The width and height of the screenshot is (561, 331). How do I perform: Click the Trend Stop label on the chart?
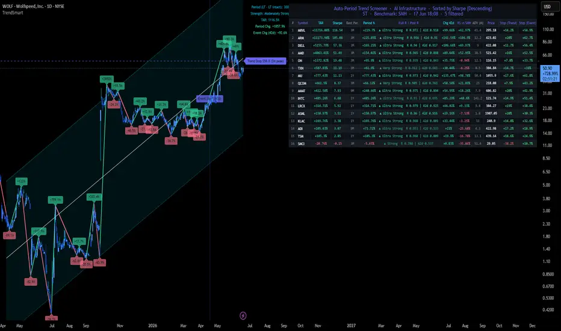[x=265, y=61]
